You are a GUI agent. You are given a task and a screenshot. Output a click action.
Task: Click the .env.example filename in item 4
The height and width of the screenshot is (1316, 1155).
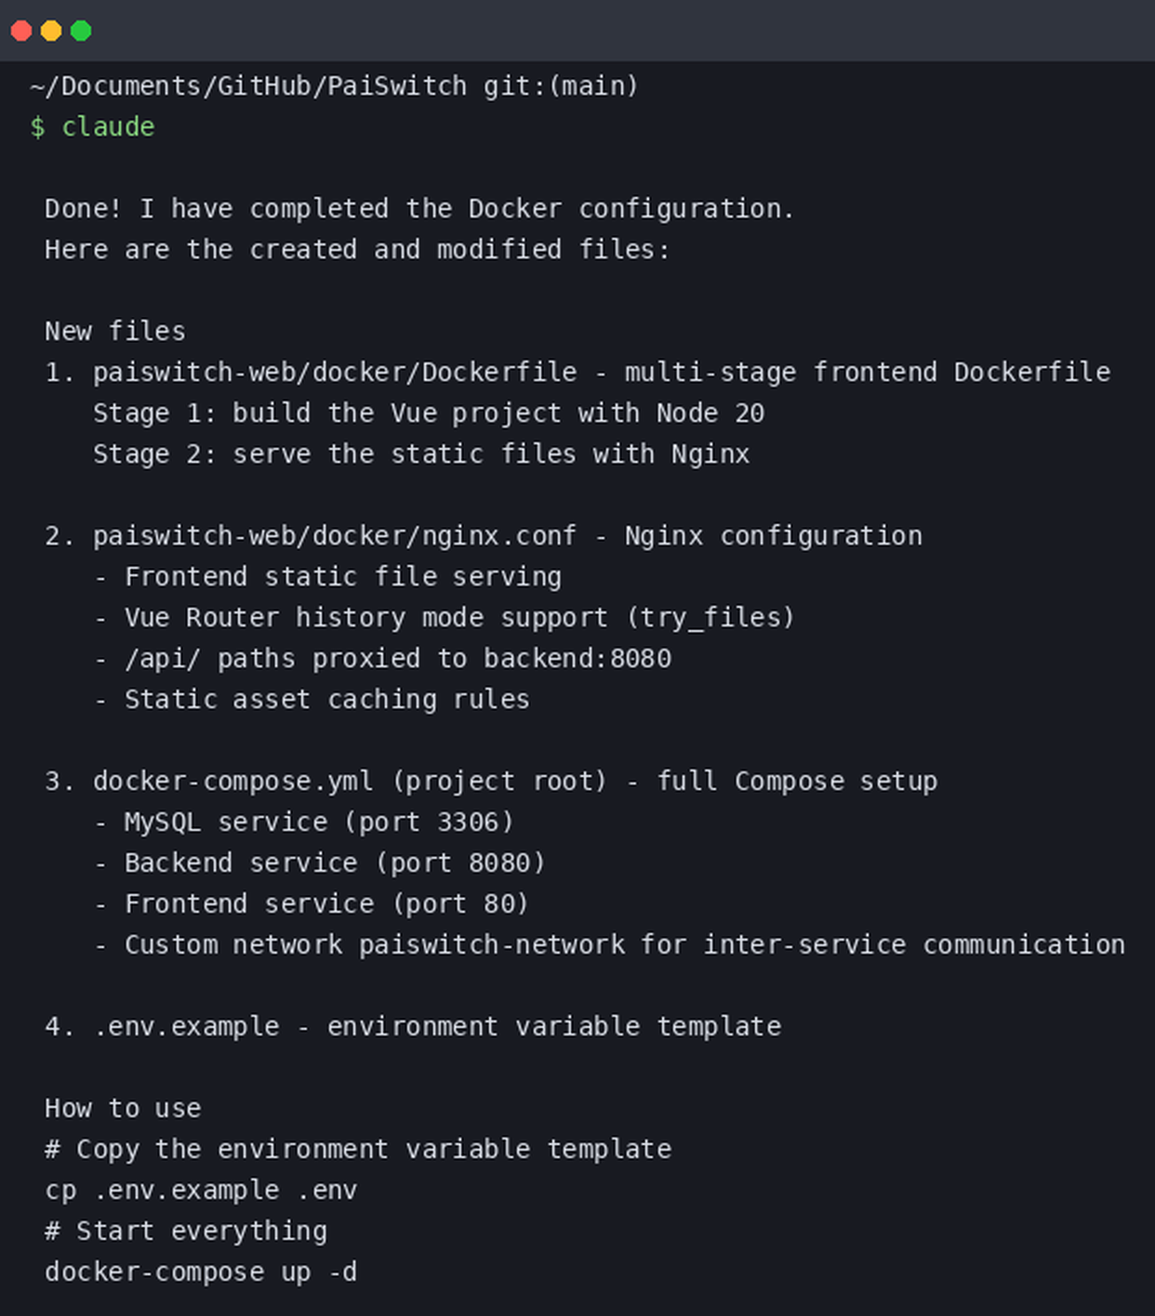186,1027
